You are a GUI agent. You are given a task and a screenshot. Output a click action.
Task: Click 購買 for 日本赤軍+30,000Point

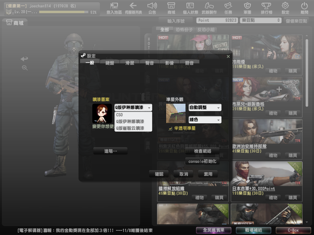(x=293, y=198)
